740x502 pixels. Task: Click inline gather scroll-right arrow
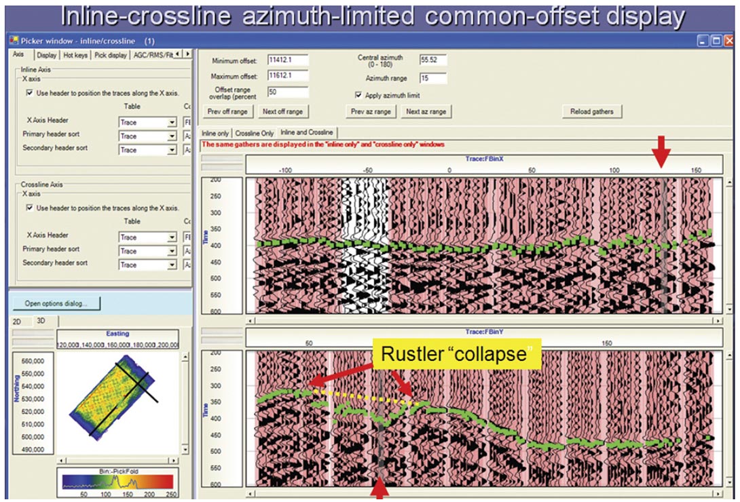pyautogui.click(x=718, y=320)
